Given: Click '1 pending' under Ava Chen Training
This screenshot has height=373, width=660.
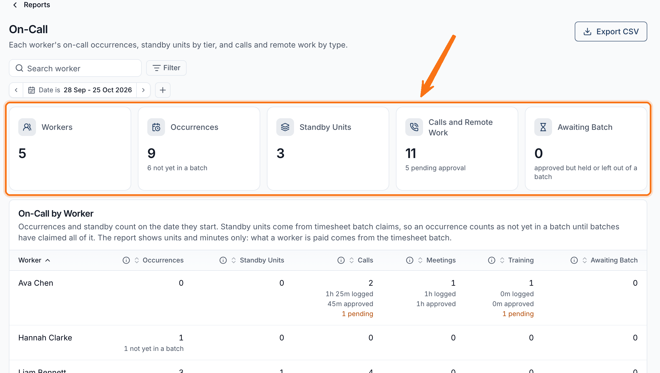Looking at the screenshot, I should coord(518,314).
